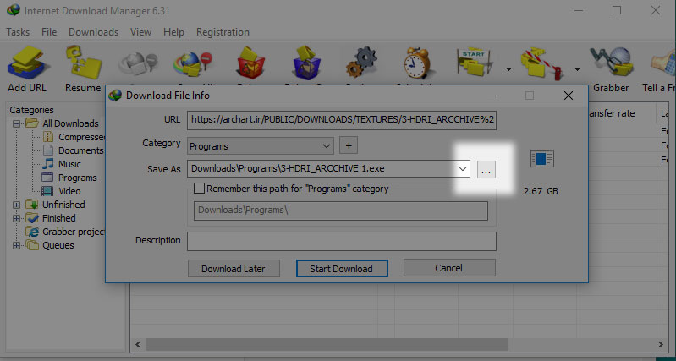Click the Save As file path field
Image resolution: width=676 pixels, height=361 pixels.
click(x=328, y=169)
